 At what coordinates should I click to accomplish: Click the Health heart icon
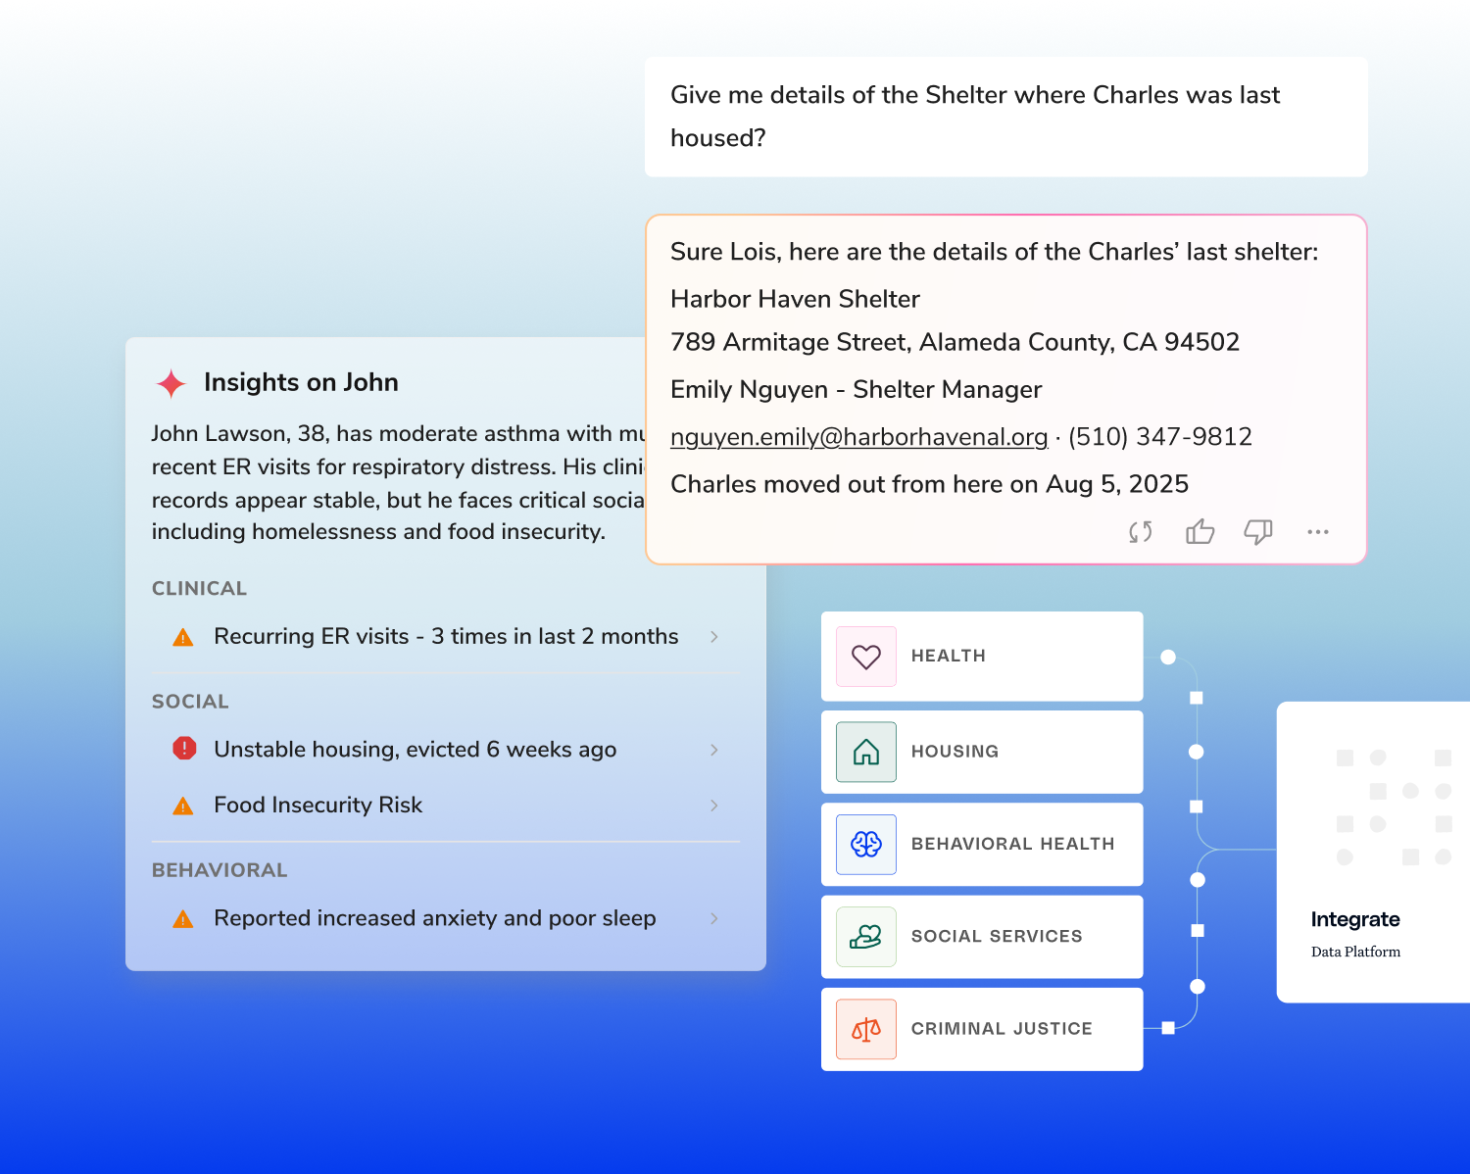click(866, 657)
